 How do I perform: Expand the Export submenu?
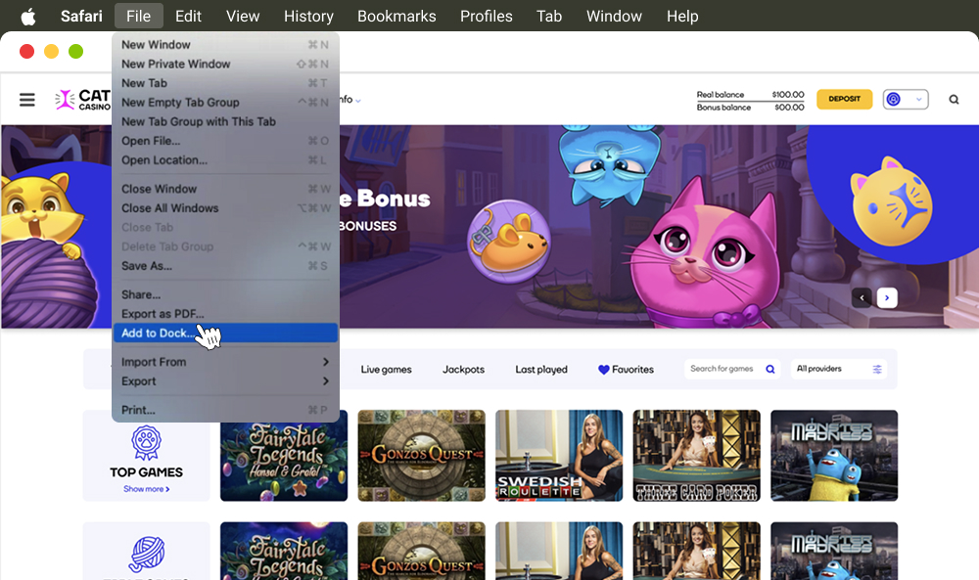225,381
